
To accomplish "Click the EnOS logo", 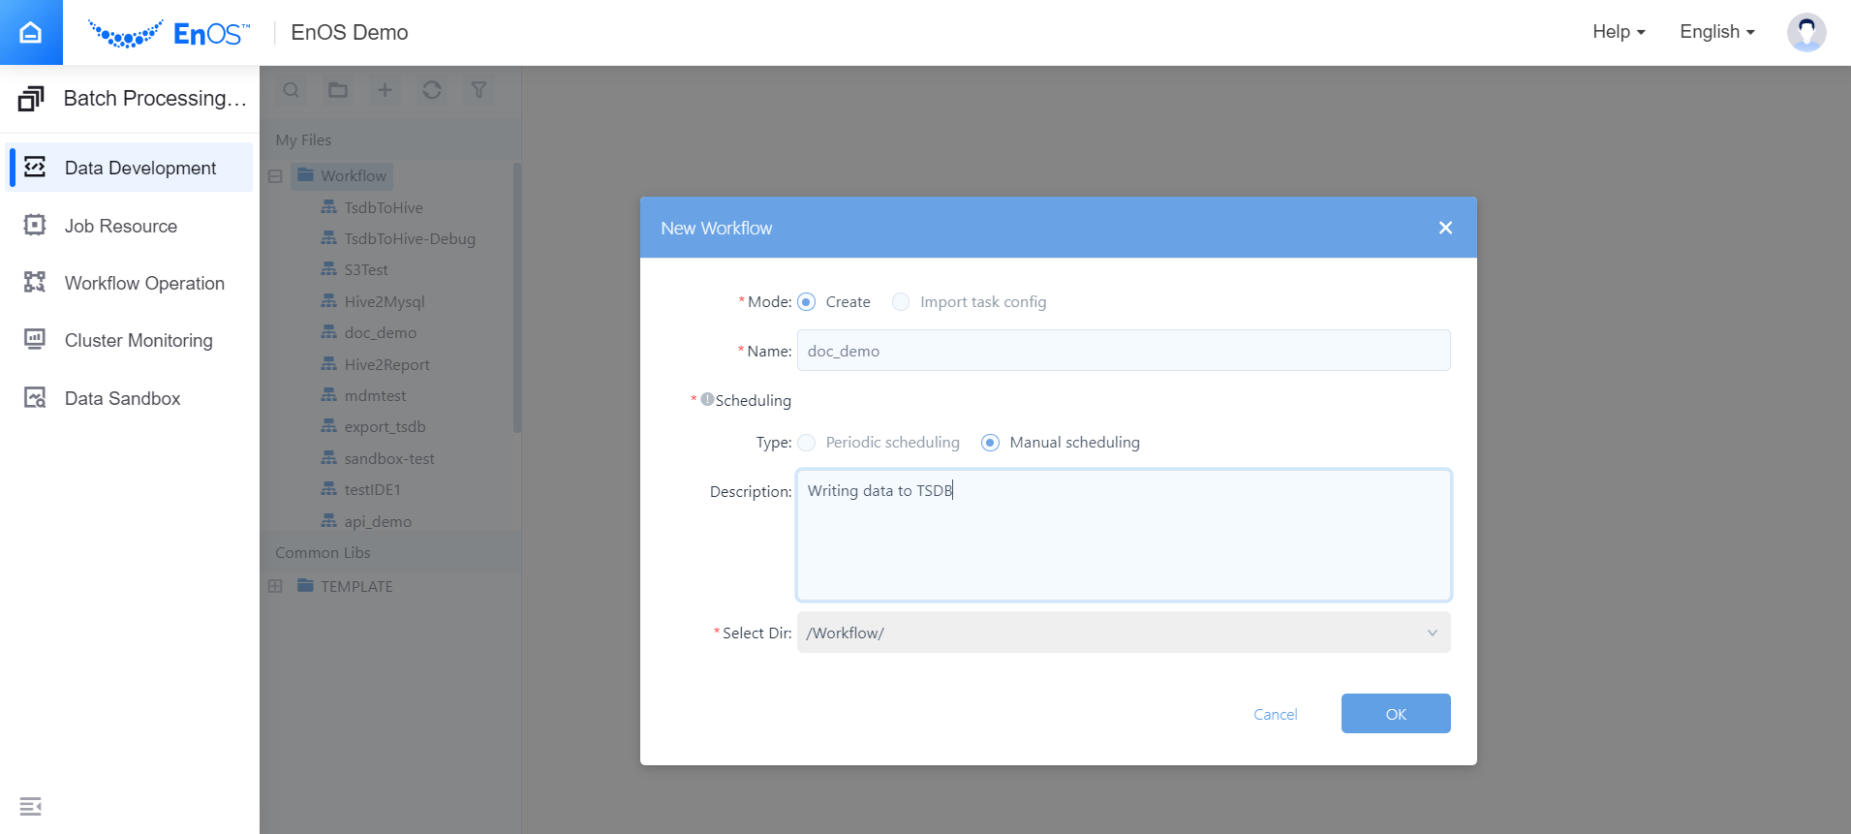I will tap(169, 33).
